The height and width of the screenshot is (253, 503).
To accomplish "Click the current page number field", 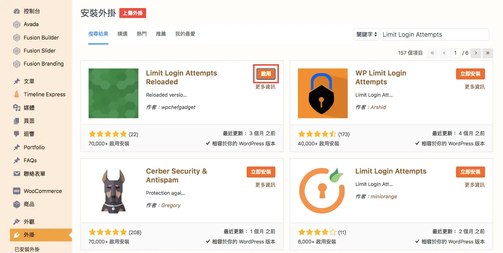I will 455,53.
